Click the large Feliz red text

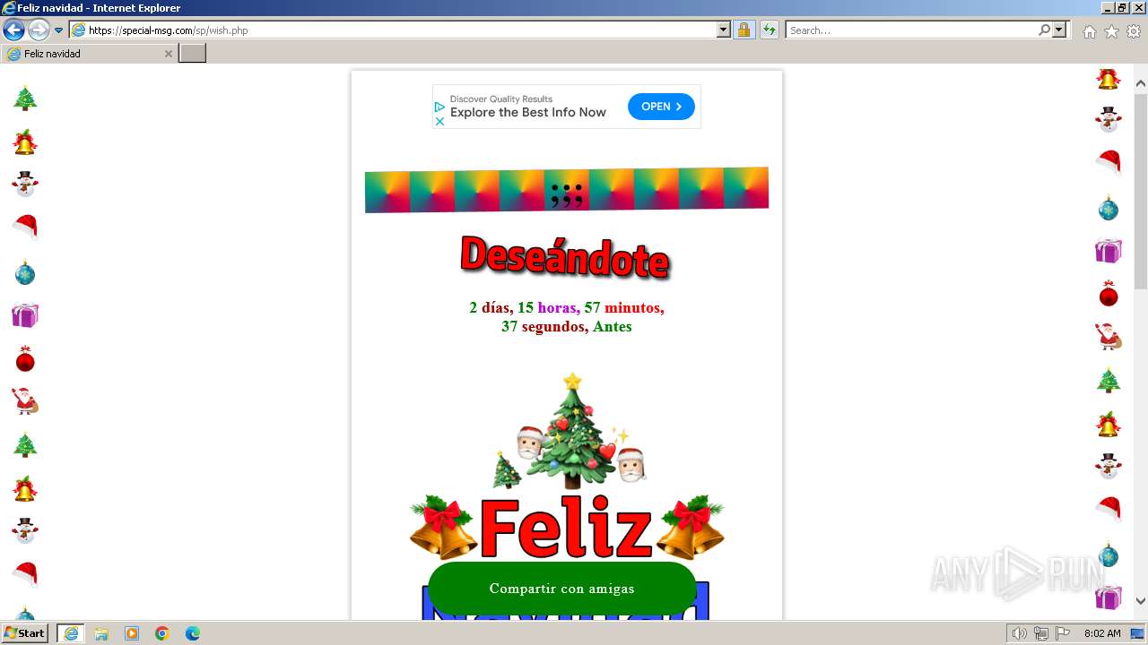[x=566, y=527]
